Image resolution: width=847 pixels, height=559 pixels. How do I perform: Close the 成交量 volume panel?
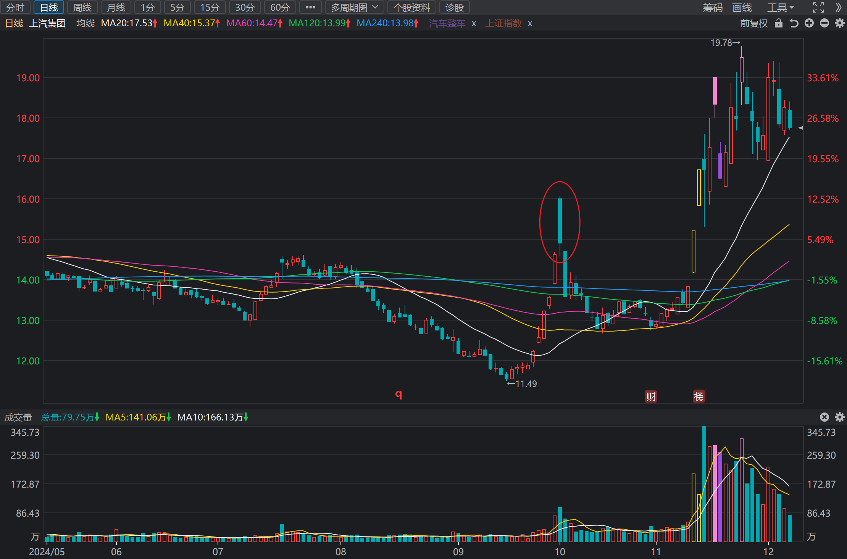(824, 417)
